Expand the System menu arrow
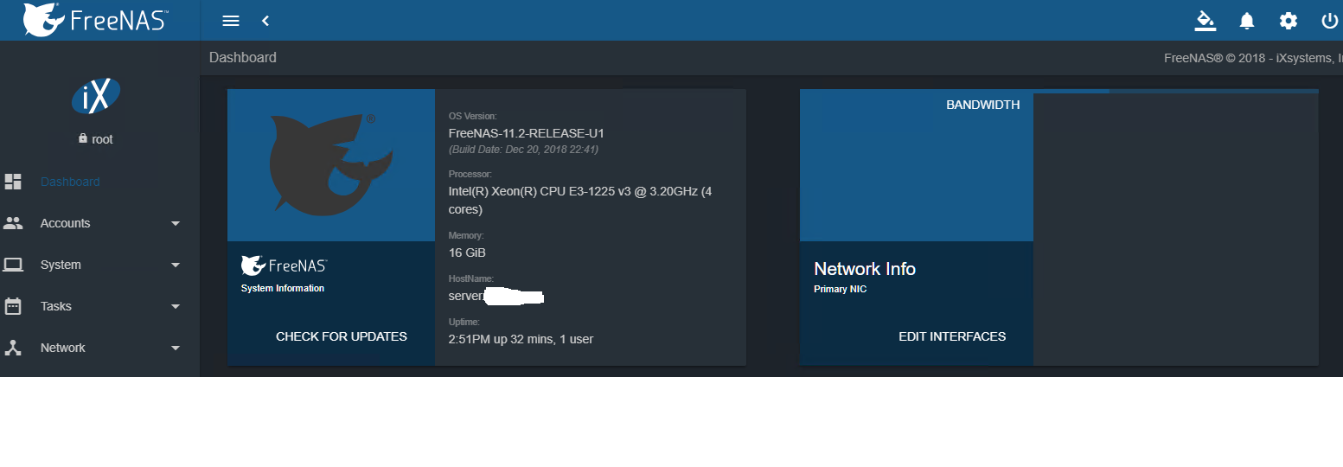Screen dimensions: 1343x467 click(x=176, y=265)
